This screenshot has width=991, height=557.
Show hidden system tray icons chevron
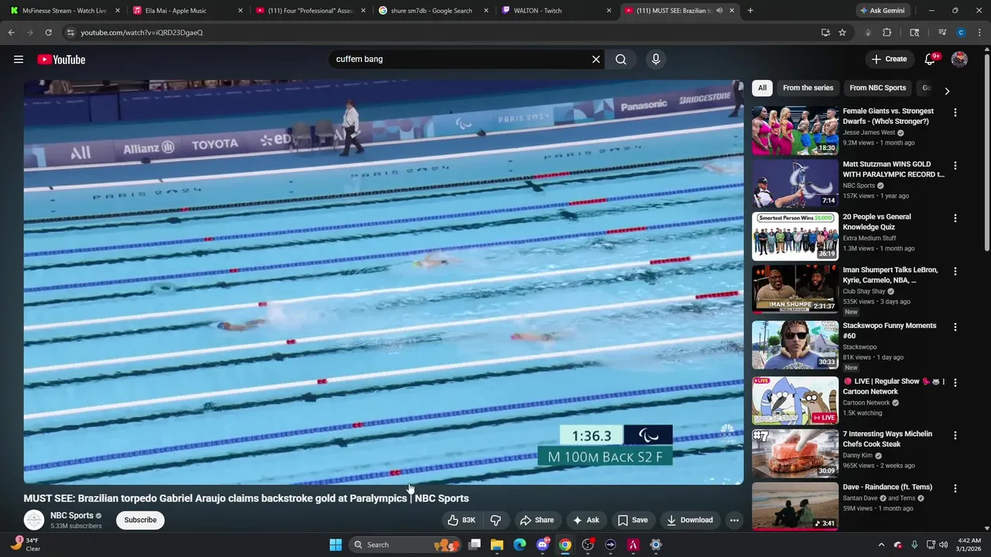(x=881, y=545)
